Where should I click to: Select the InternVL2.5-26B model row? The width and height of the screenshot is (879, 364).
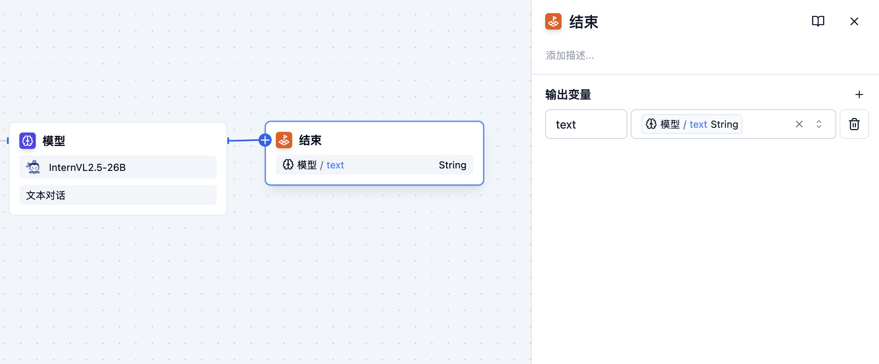click(118, 167)
